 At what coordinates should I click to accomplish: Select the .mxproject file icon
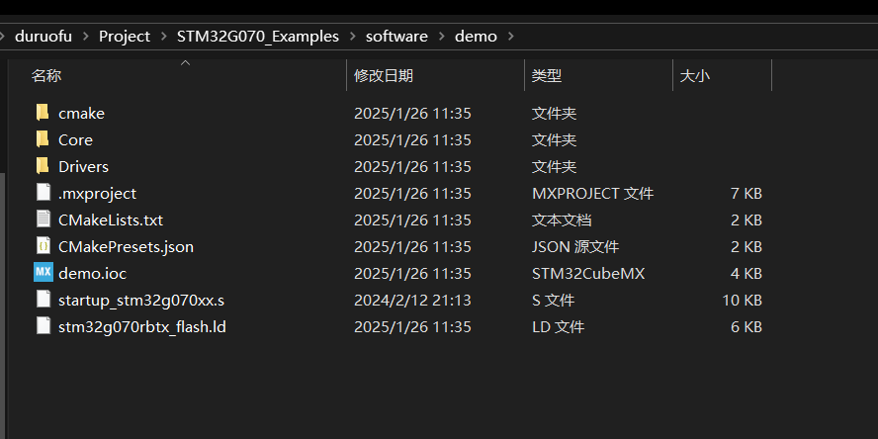tap(43, 193)
